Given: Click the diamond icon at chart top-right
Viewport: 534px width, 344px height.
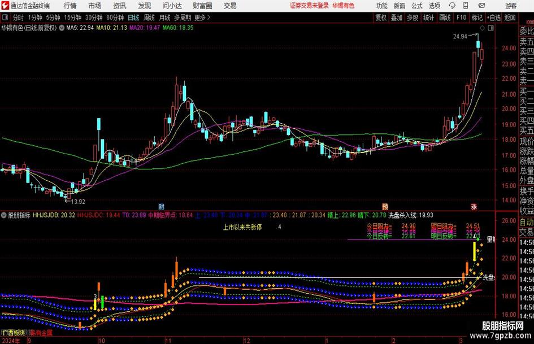Looking at the screenshot, I should [482, 28].
